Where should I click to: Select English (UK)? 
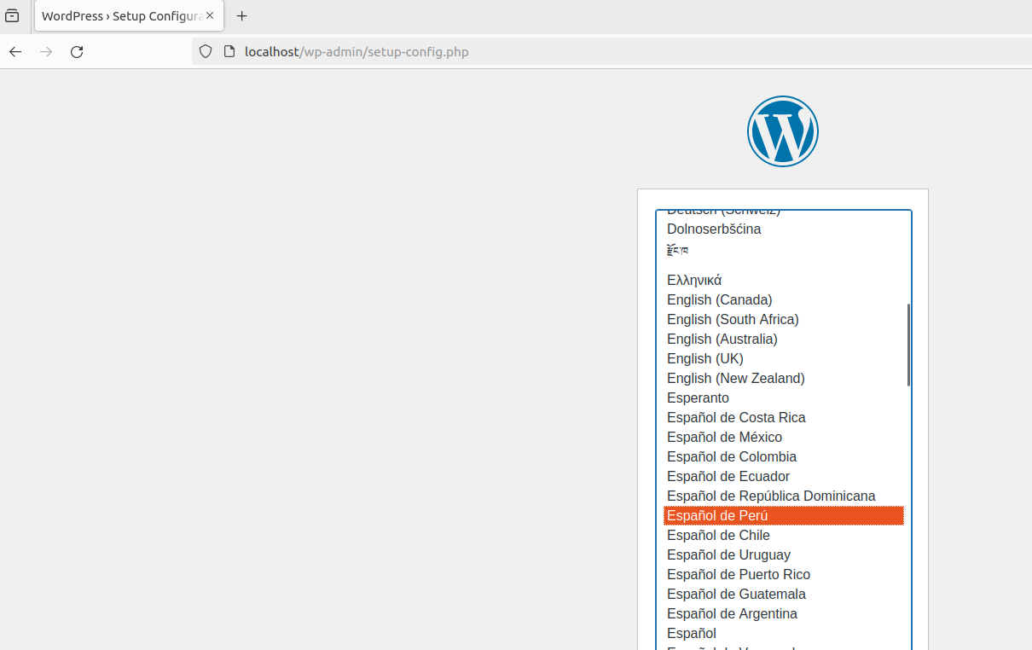tap(783, 358)
